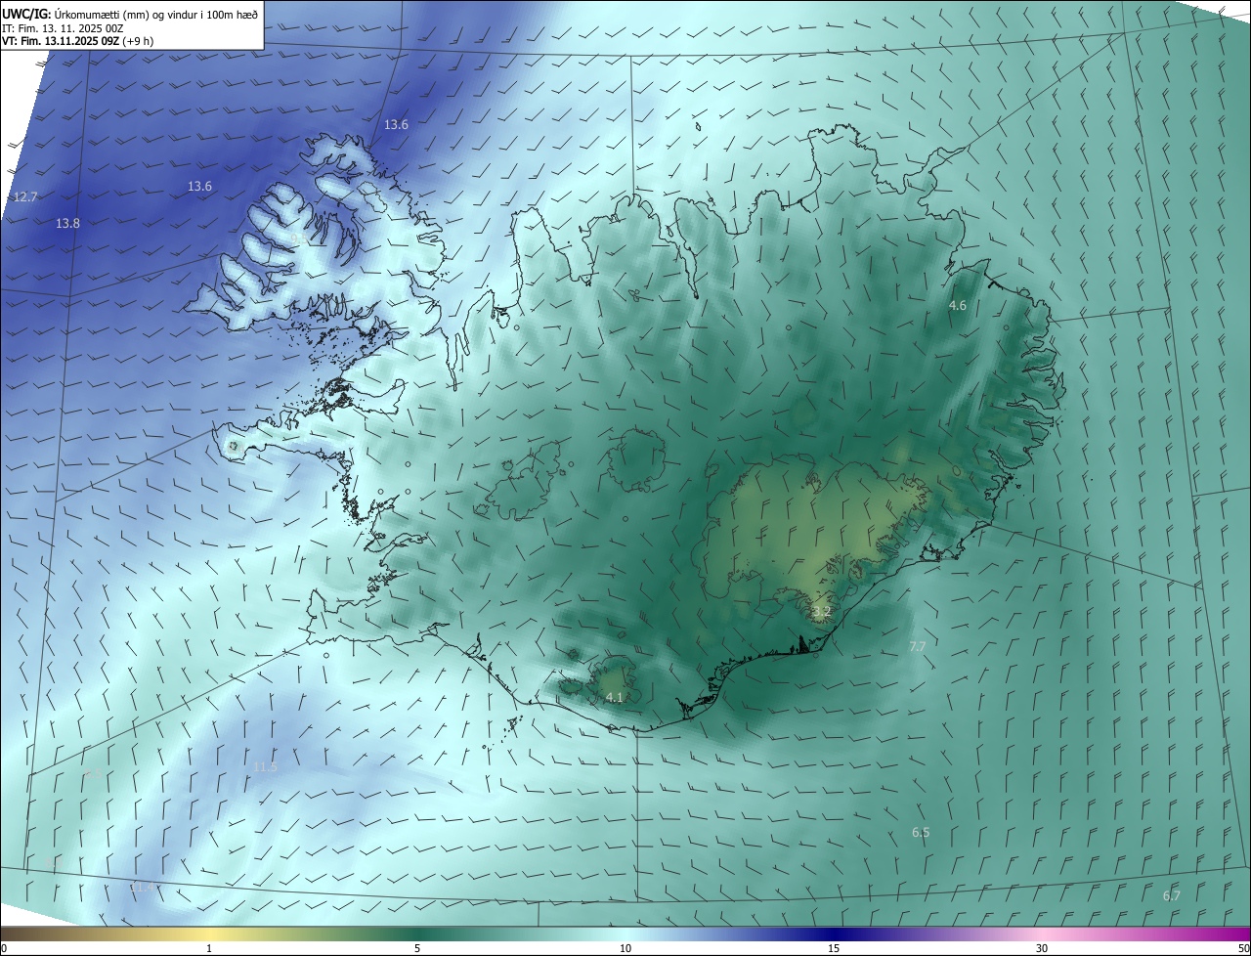1251x956 pixels.
Task: Click the colorbar tick label 15
Action: [834, 948]
